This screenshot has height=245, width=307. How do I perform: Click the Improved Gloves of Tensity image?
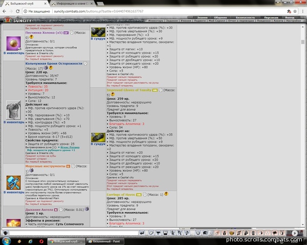98,137
